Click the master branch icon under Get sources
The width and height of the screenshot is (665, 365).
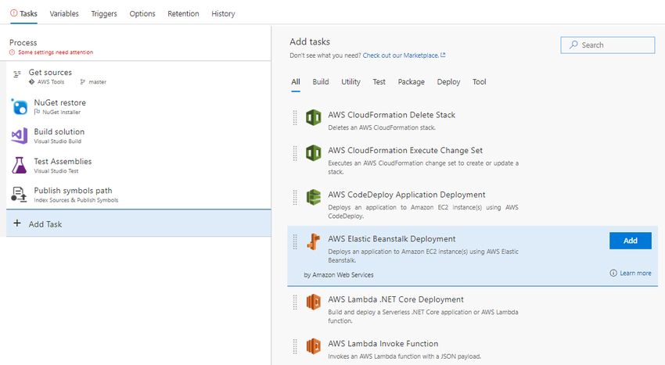click(83, 82)
